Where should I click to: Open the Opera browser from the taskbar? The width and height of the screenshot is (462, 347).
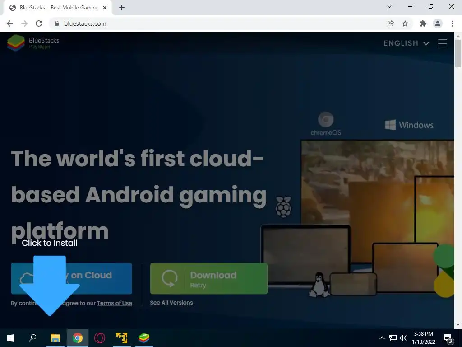pos(100,338)
